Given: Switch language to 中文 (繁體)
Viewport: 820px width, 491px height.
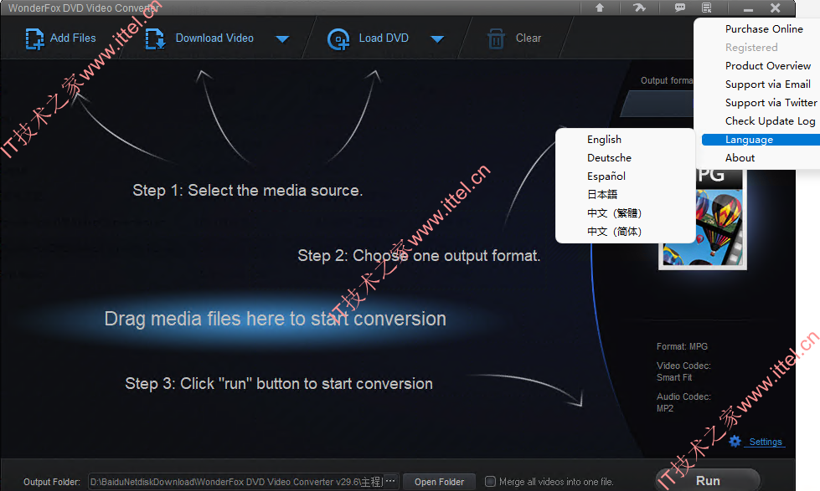Looking at the screenshot, I should [614, 213].
